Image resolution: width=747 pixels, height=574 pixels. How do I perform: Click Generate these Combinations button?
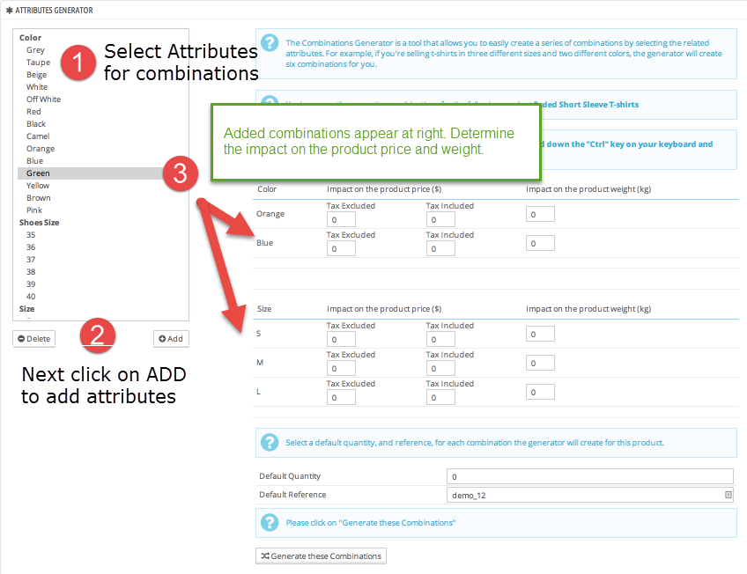(x=321, y=556)
